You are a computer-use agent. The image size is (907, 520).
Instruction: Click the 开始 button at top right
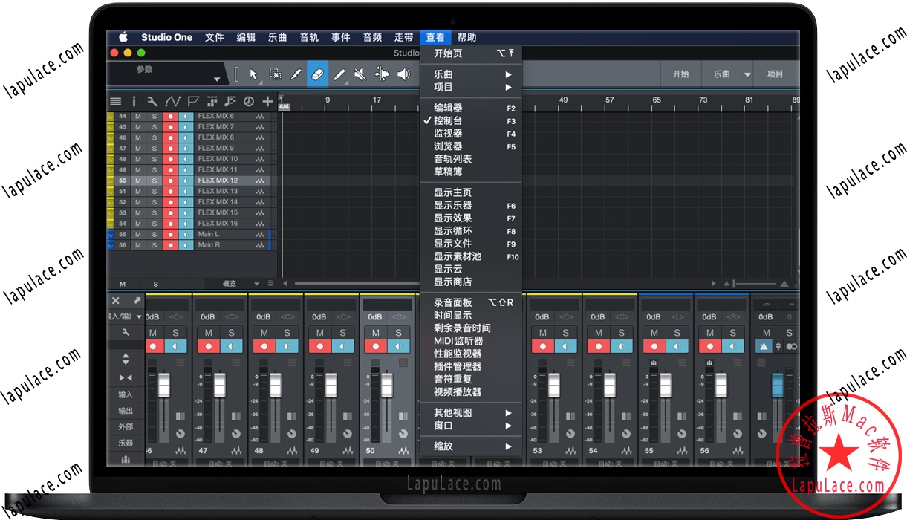[x=680, y=74]
